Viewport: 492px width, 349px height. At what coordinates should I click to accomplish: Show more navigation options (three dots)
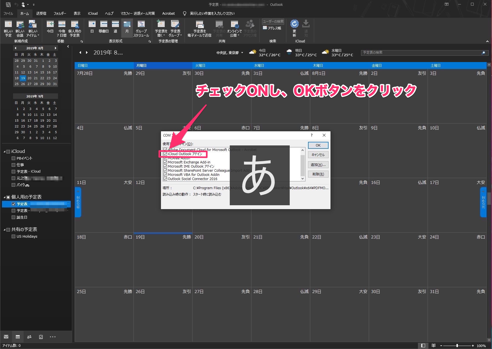point(53,337)
